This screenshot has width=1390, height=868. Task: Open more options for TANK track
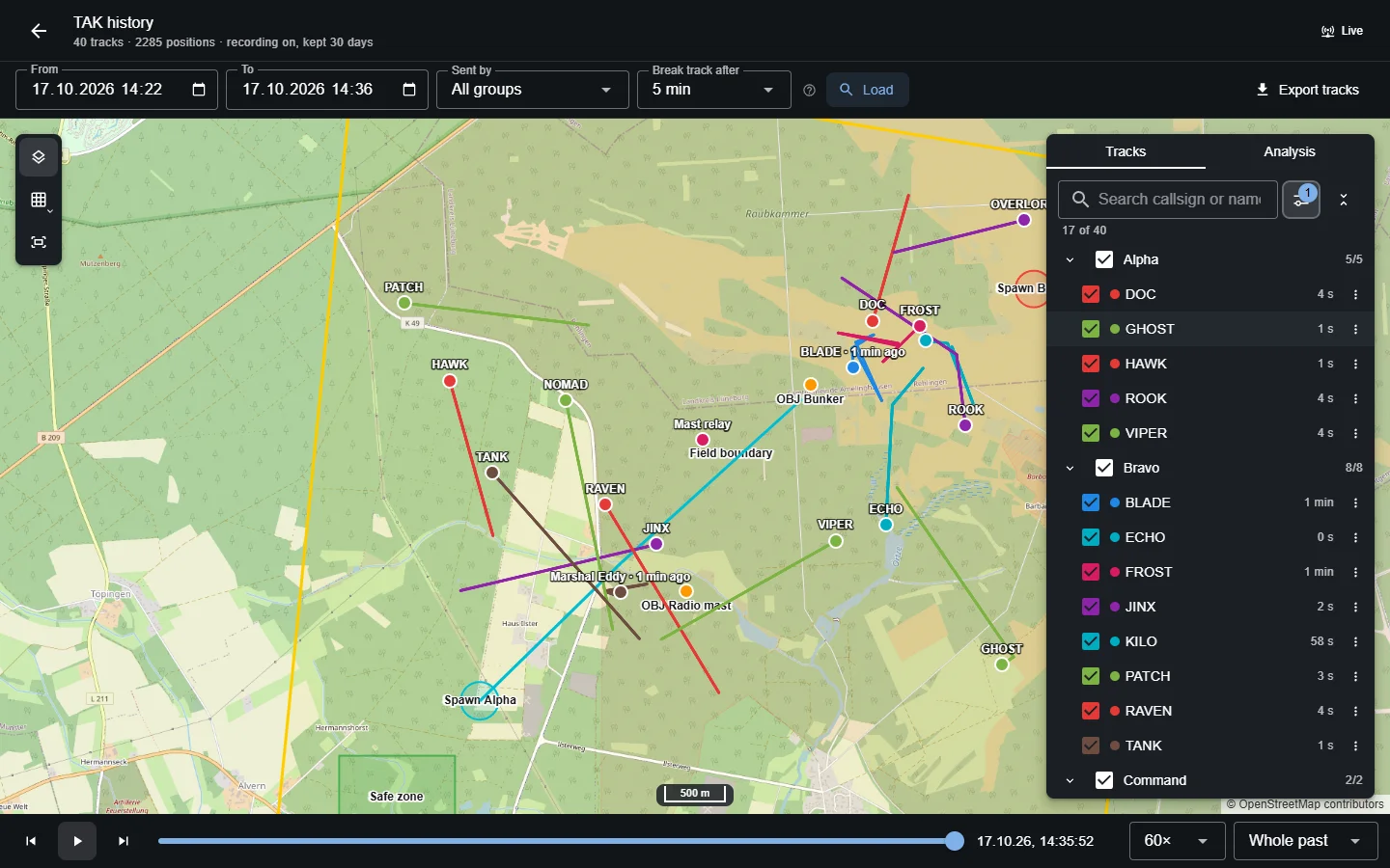1355,746
